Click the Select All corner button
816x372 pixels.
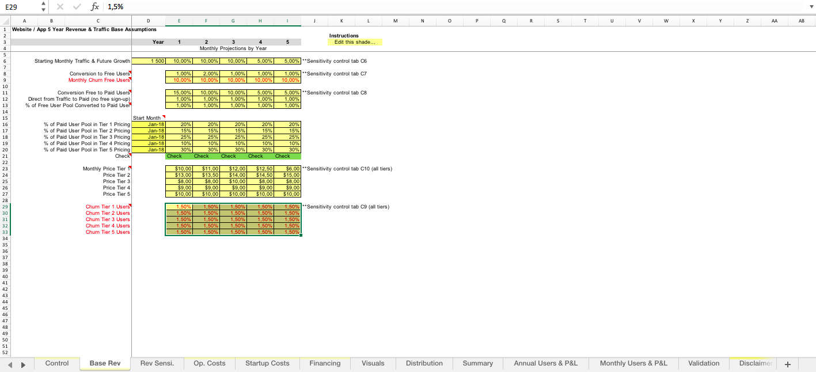pos(4,21)
